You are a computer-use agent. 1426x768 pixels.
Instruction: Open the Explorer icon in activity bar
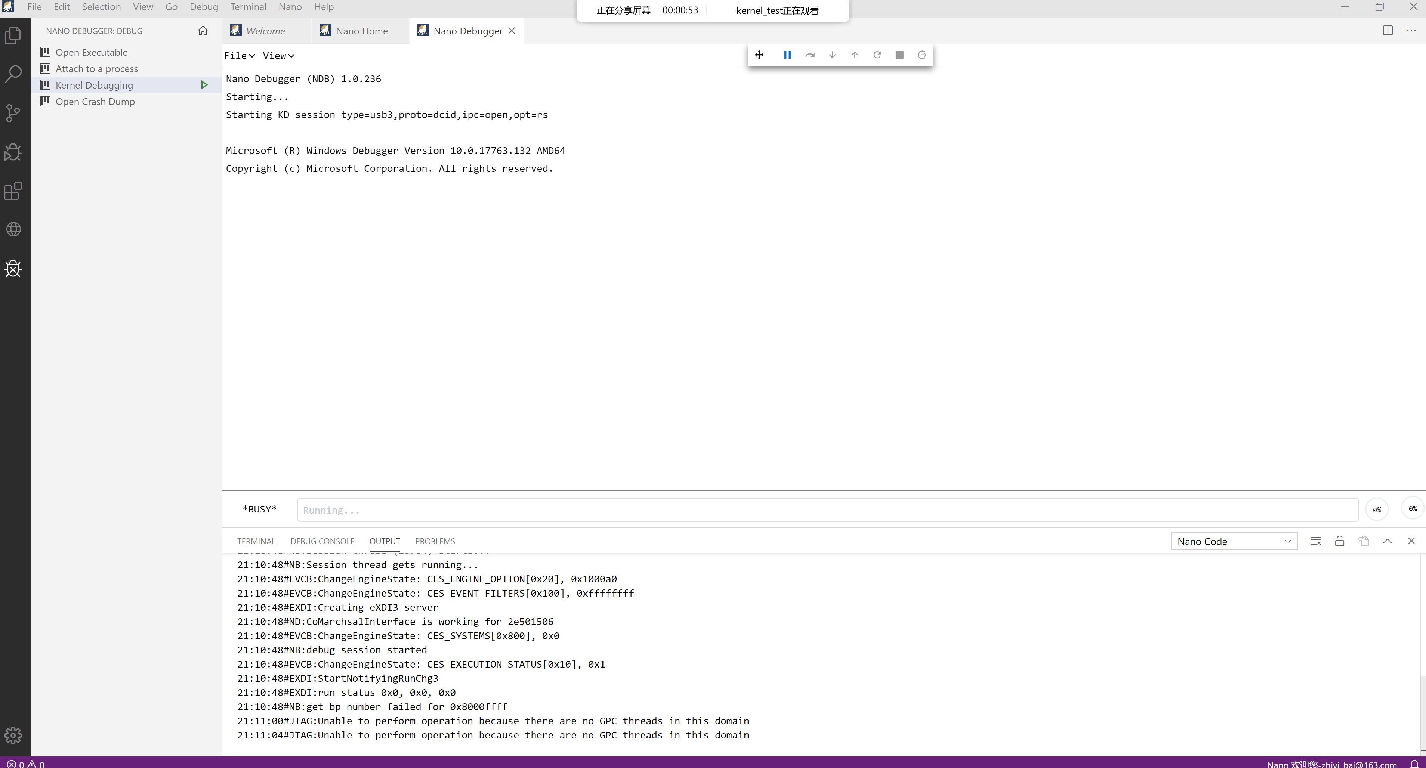click(13, 35)
